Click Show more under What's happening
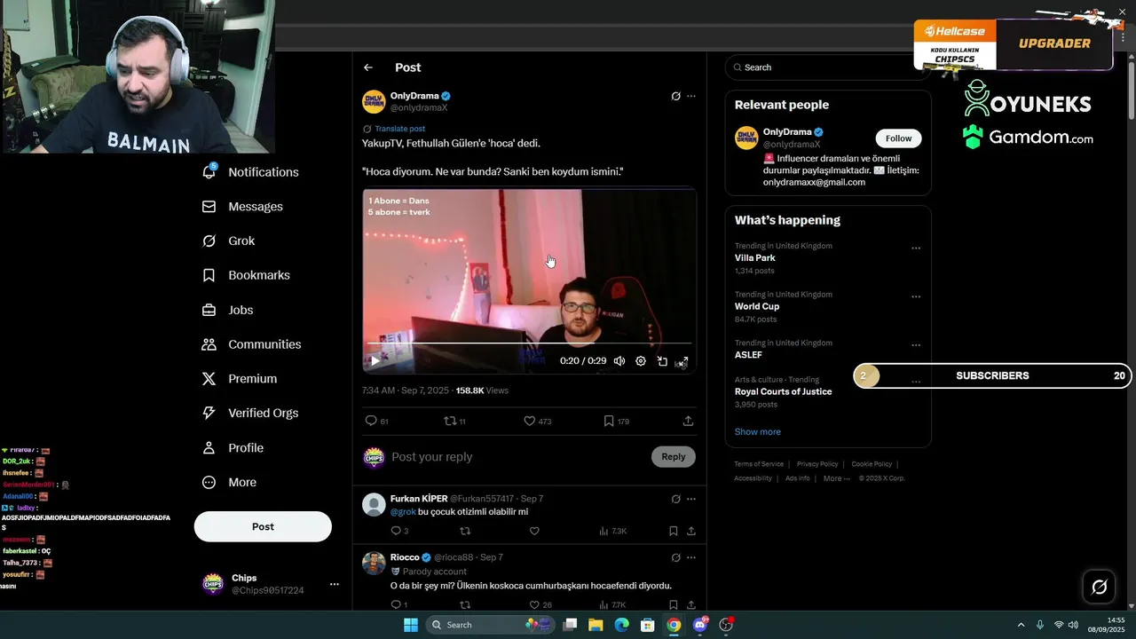 (x=758, y=432)
